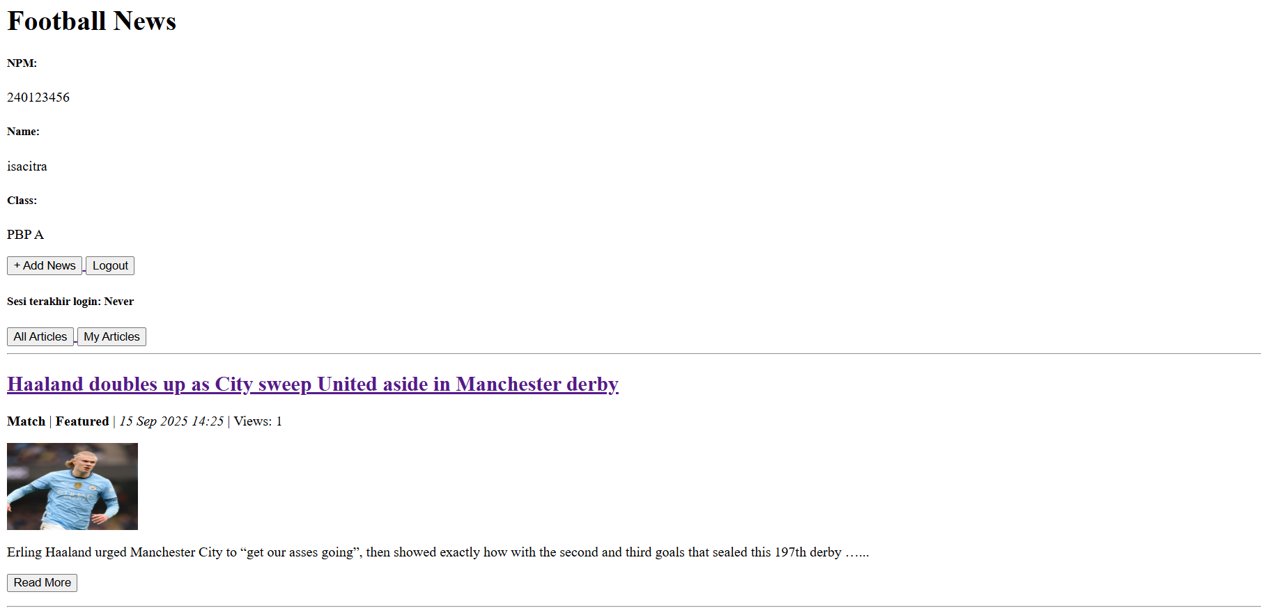Screen dimensions: 1261x615
Task: Click the Name: label
Action: [x=23, y=132]
